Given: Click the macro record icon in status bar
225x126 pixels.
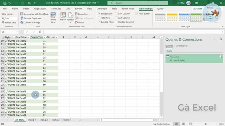Looking at the screenshot, I should [2, 124].
